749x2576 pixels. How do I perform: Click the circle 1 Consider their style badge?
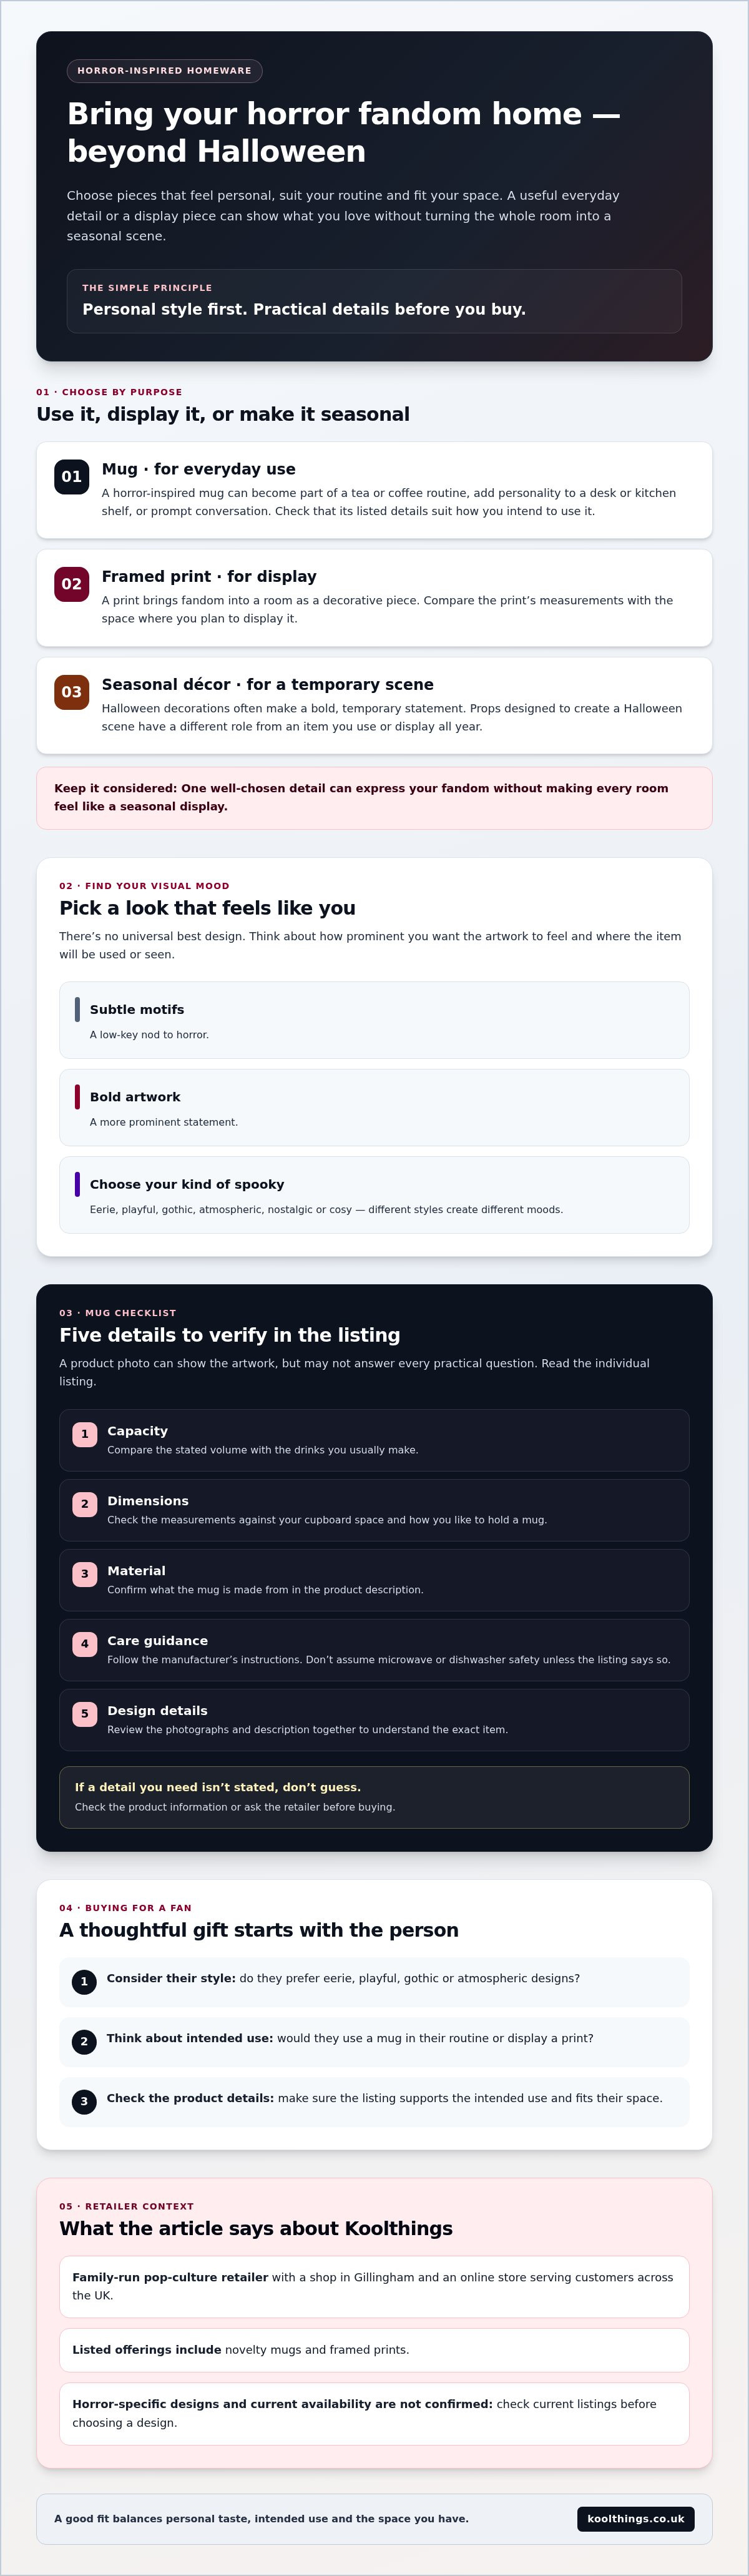[84, 1981]
